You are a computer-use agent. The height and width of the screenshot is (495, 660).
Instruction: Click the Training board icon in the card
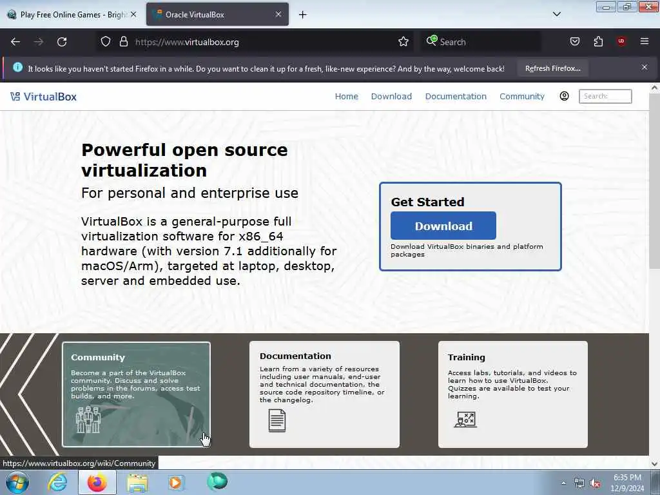point(465,420)
